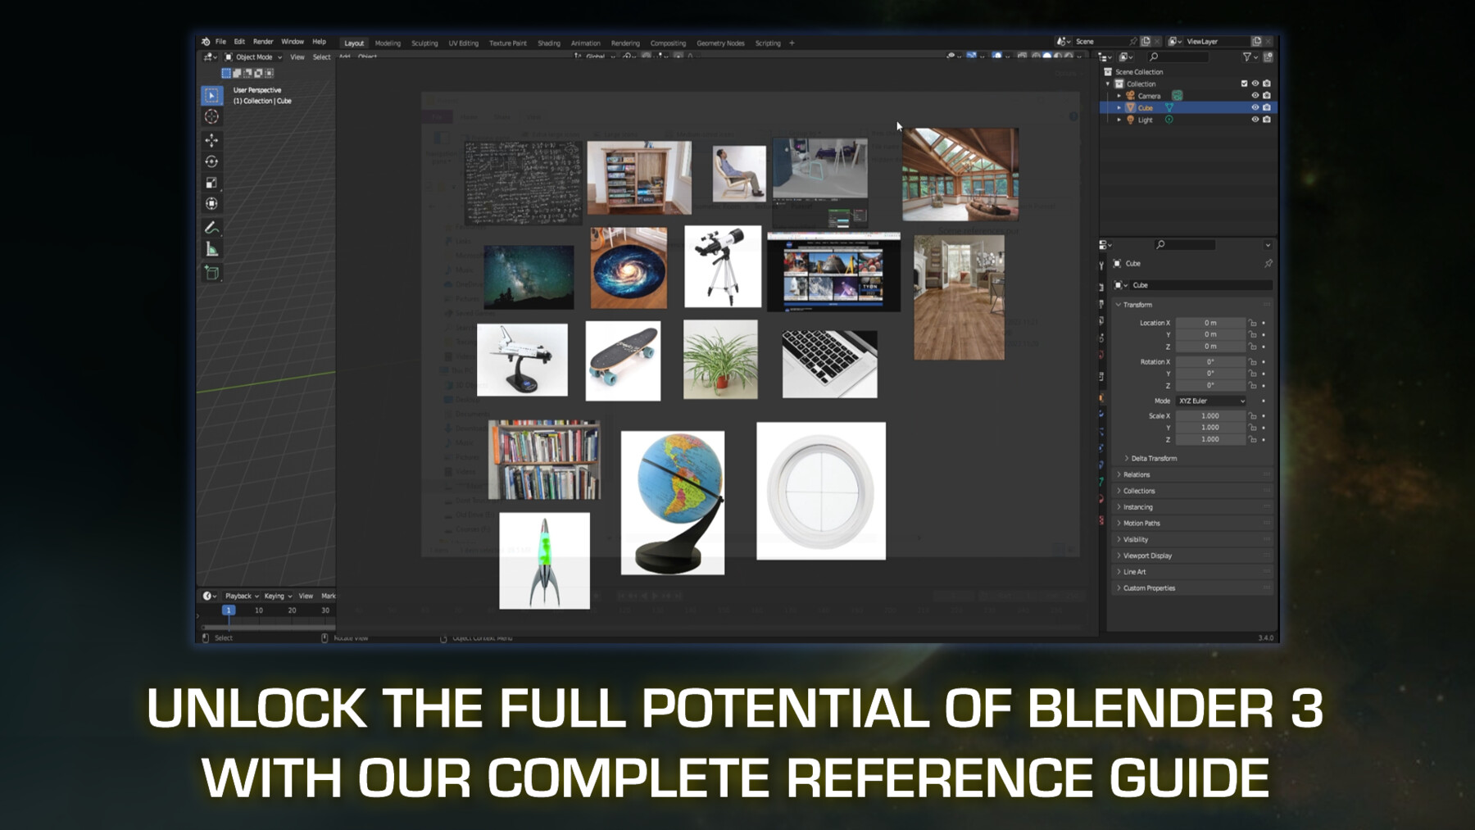The height and width of the screenshot is (830, 1475).
Task: Select the Rotate tool
Action: [211, 161]
